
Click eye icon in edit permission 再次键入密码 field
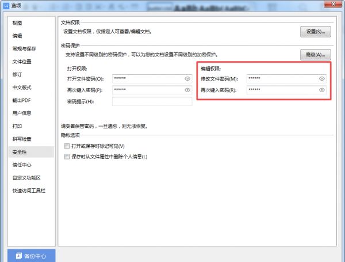[x=321, y=90]
